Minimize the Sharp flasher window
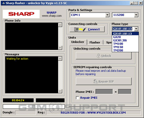Image resolution: width=144 pixels, height=118 pixels. (x=132, y=3)
